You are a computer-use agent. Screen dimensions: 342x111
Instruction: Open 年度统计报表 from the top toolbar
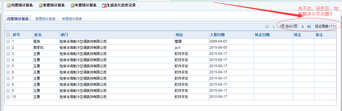[84, 5]
